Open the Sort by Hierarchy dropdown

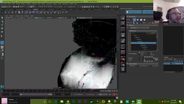139,28
